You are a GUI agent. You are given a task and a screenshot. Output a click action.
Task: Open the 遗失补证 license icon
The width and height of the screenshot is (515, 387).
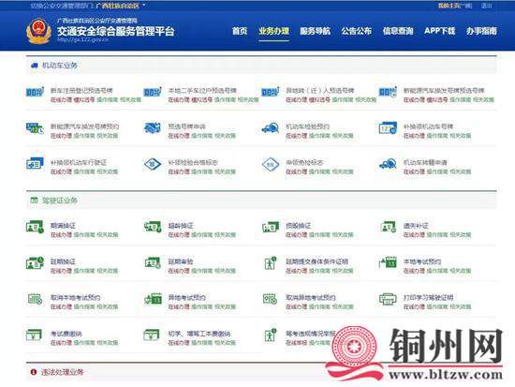click(x=388, y=227)
